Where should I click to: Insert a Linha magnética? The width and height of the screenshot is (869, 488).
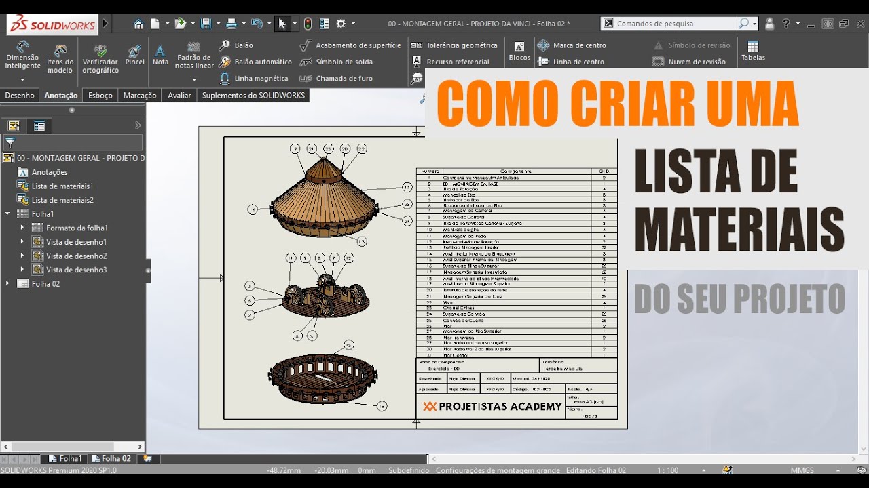(254, 79)
